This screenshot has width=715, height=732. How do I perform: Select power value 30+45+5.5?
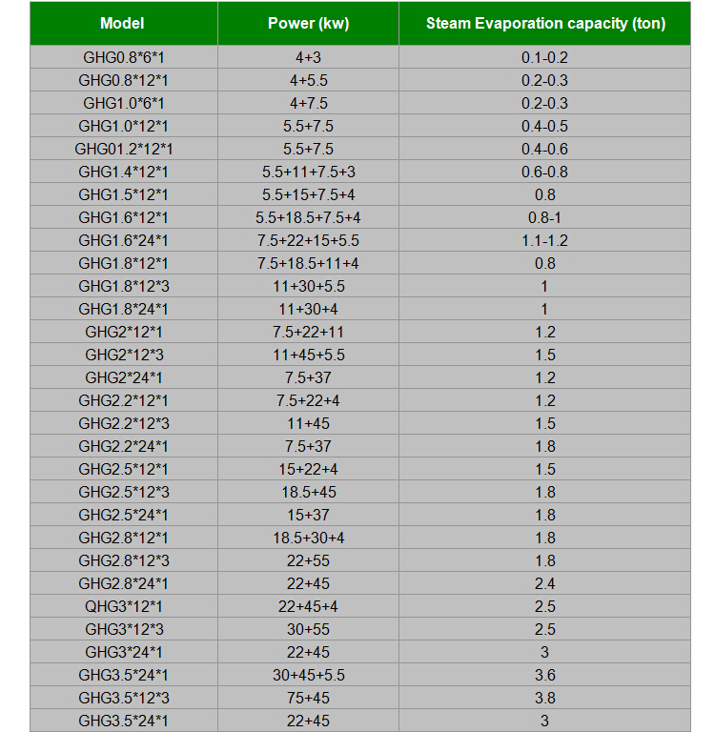tap(308, 675)
